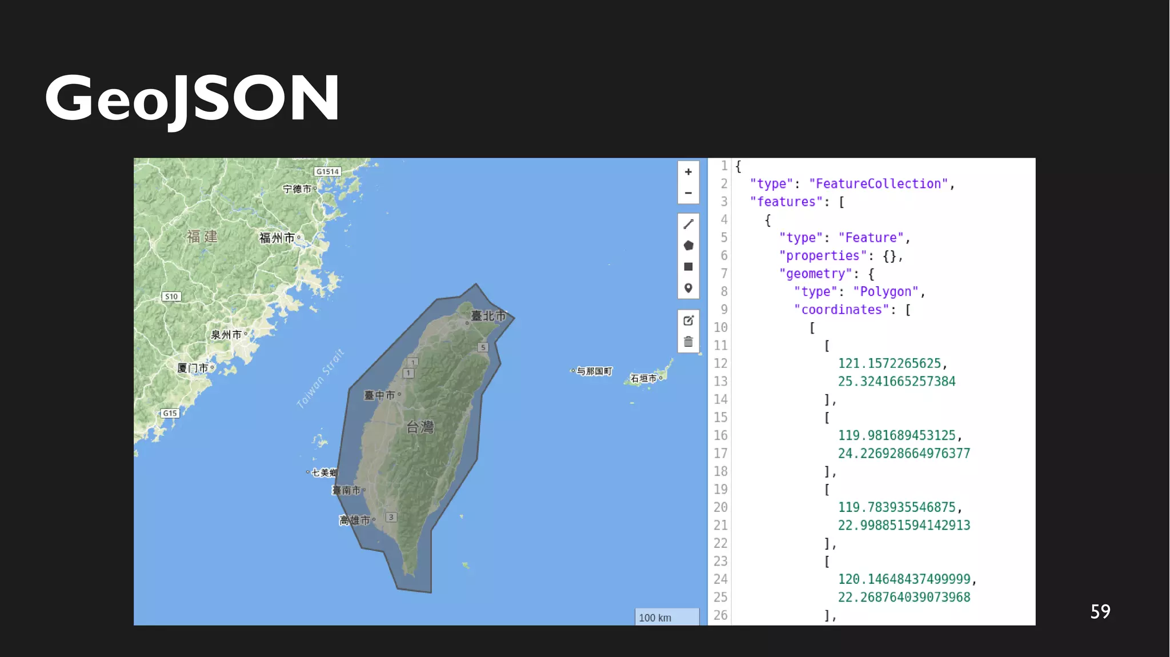Click the "properties" key on line 6
Viewport: 1170px width, 657px height.
coord(823,256)
